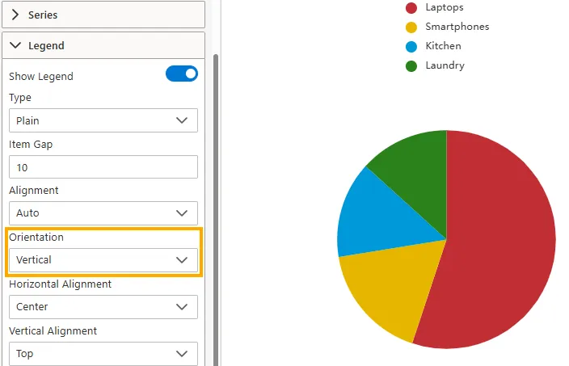Viewport: 569px width, 366px height.
Task: Click the yellow Smartphones legend marker
Action: click(x=411, y=27)
